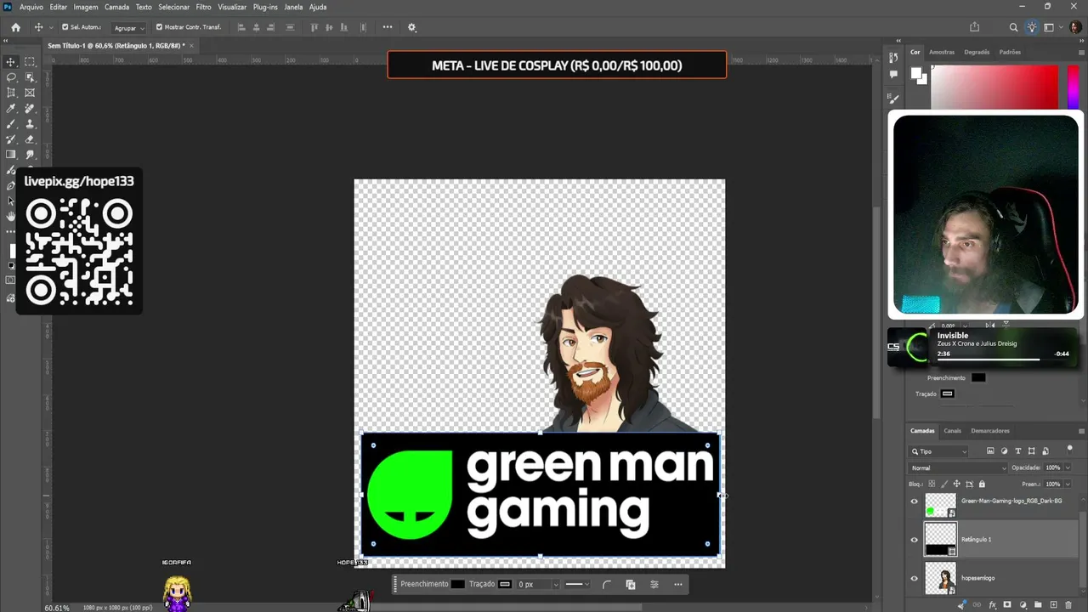Viewport: 1088px width, 612px height.
Task: Open the Filtro menu
Action: click(204, 7)
